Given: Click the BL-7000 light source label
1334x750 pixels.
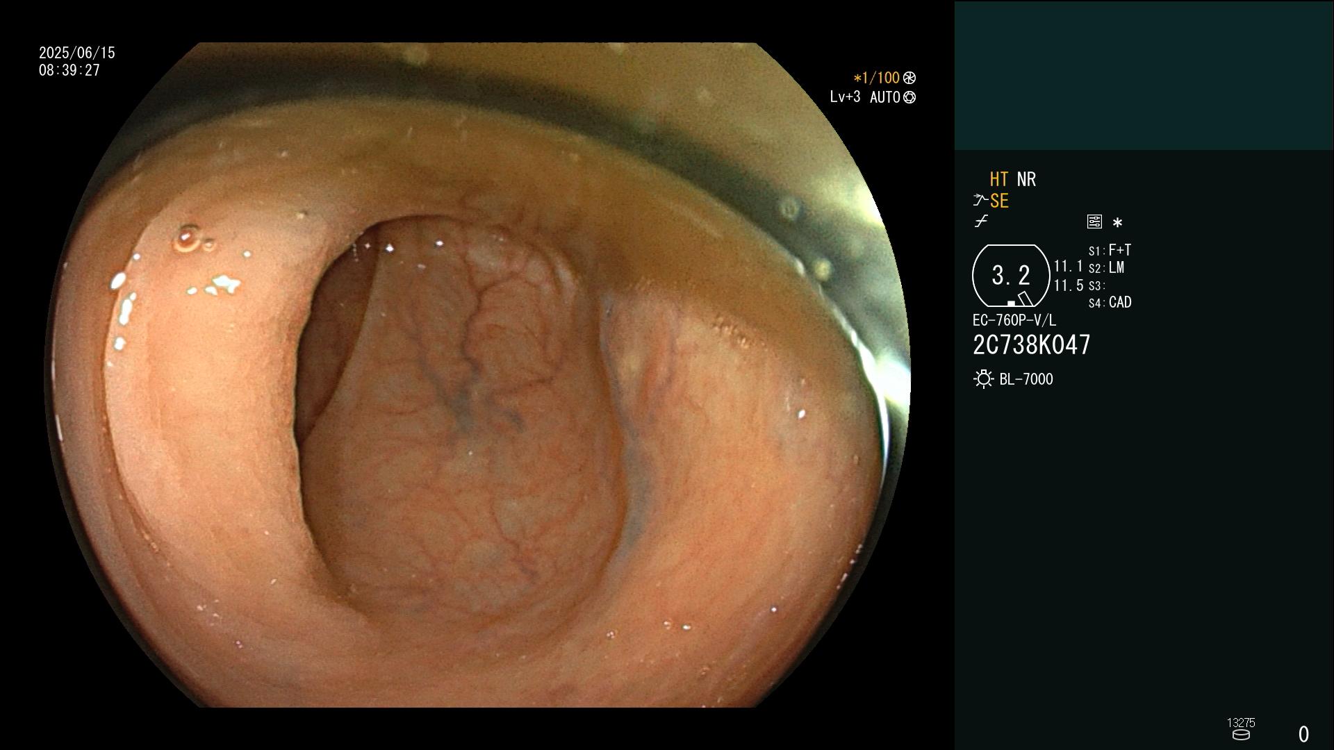Looking at the screenshot, I should 1026,379.
